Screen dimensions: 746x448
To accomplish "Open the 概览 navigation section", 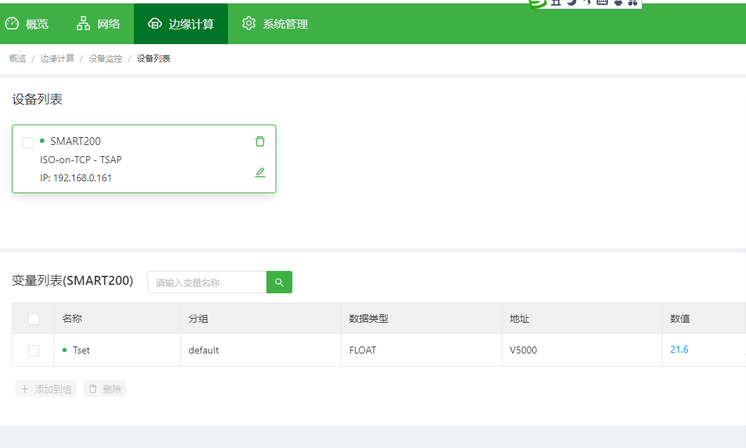I will [27, 23].
